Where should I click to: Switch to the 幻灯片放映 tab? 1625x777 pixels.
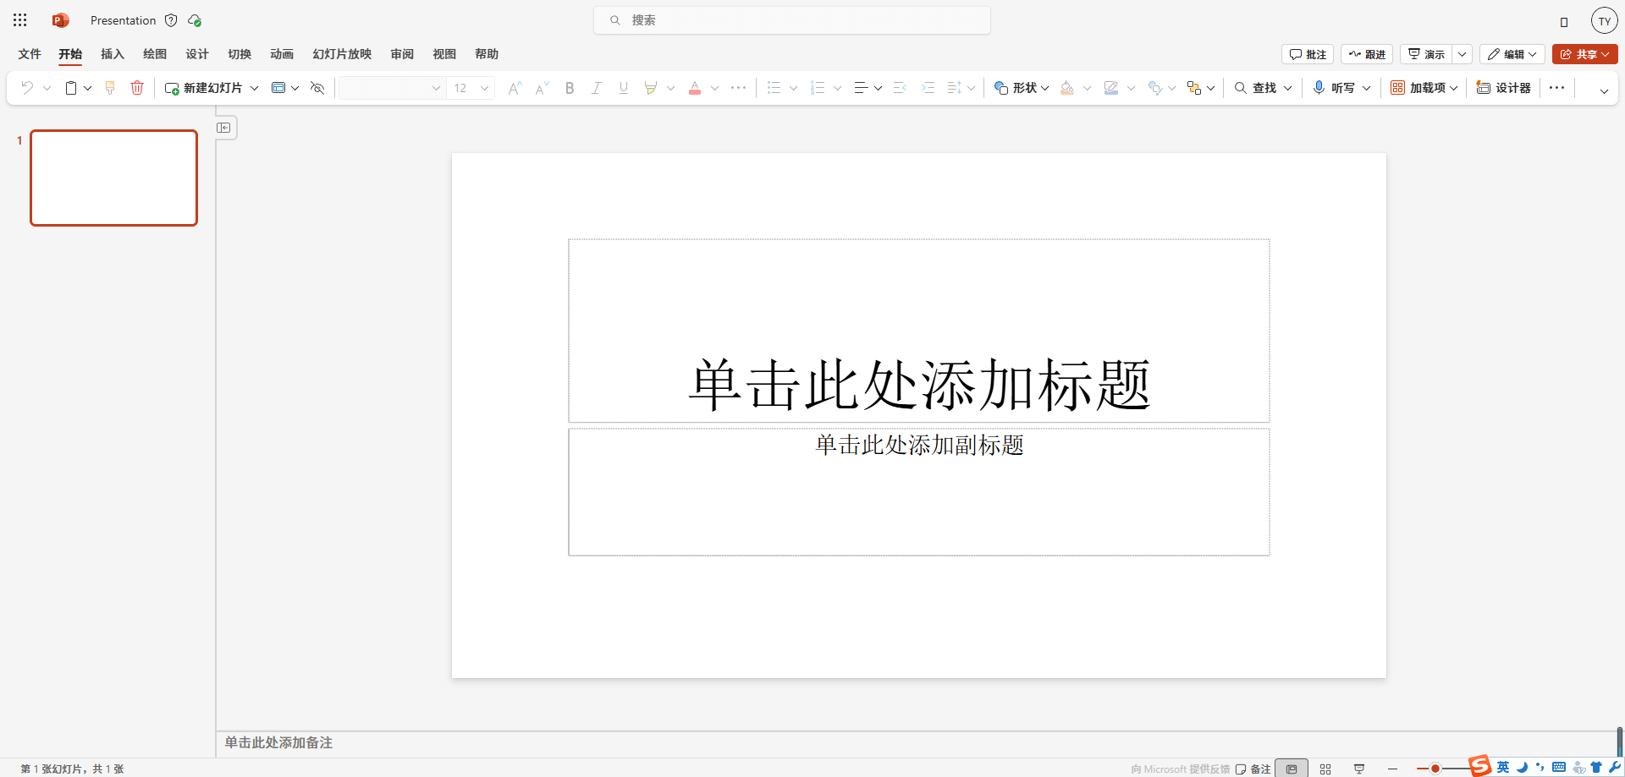pos(342,54)
